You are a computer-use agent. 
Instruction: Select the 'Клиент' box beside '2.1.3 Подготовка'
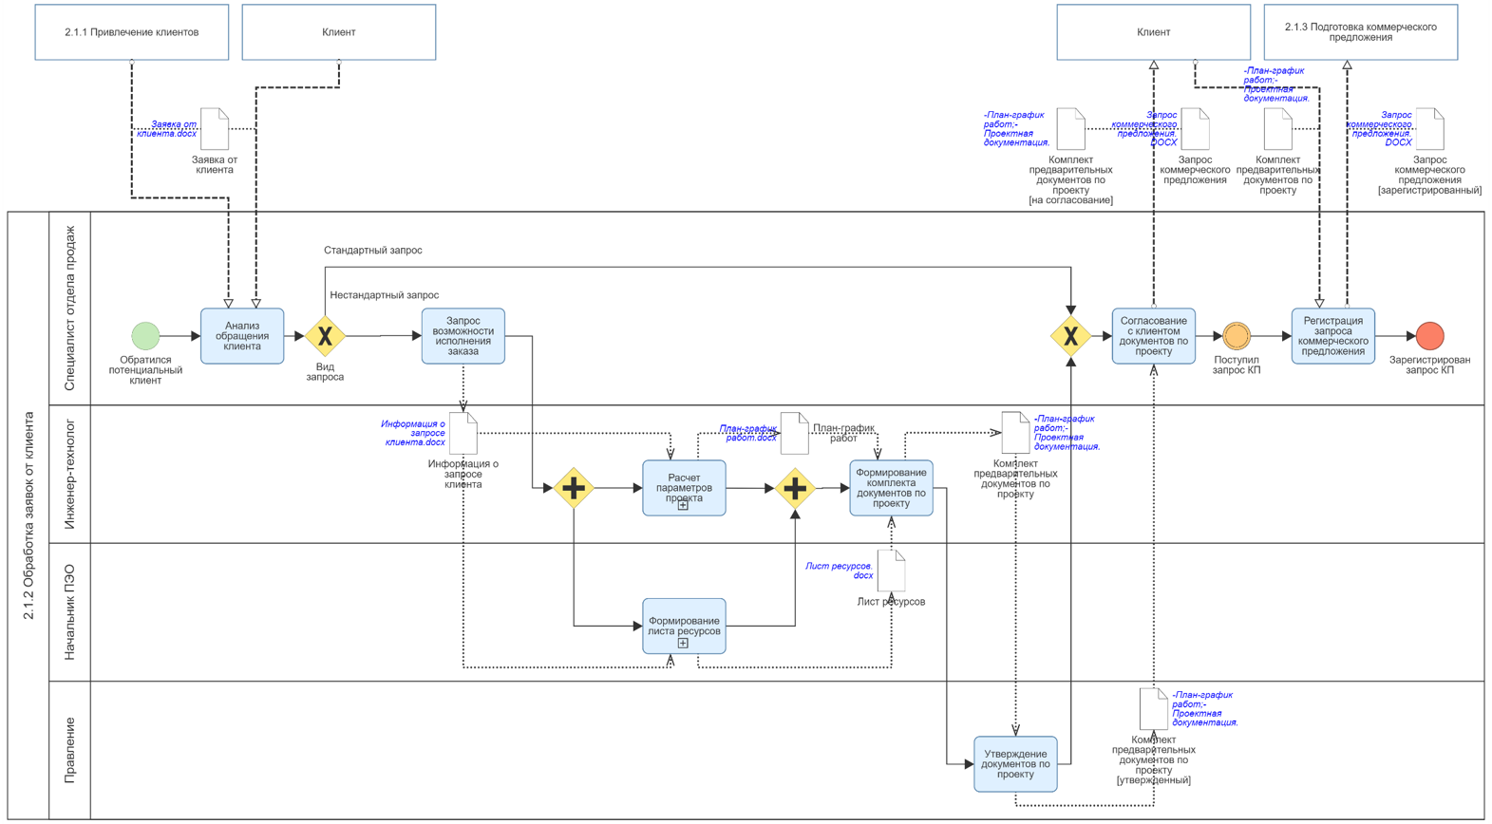point(1154,32)
